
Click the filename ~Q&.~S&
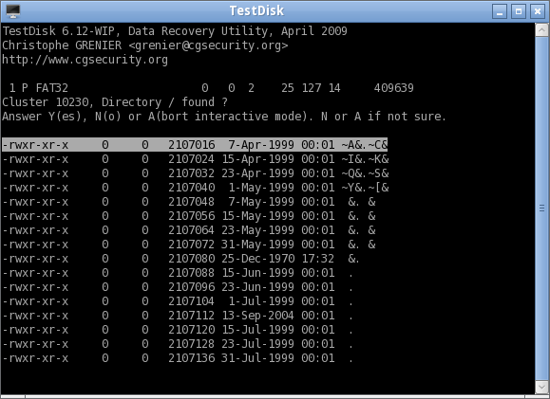pos(365,173)
